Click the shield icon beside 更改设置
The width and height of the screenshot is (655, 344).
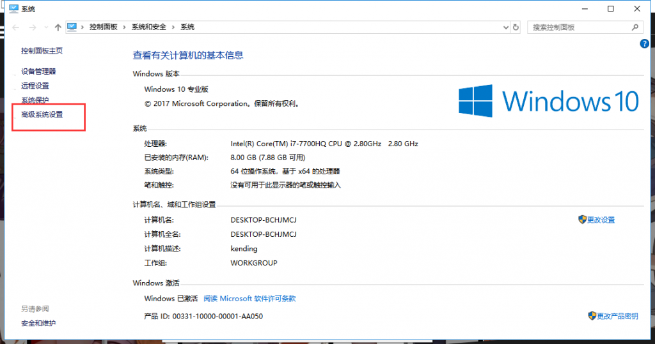coord(582,220)
